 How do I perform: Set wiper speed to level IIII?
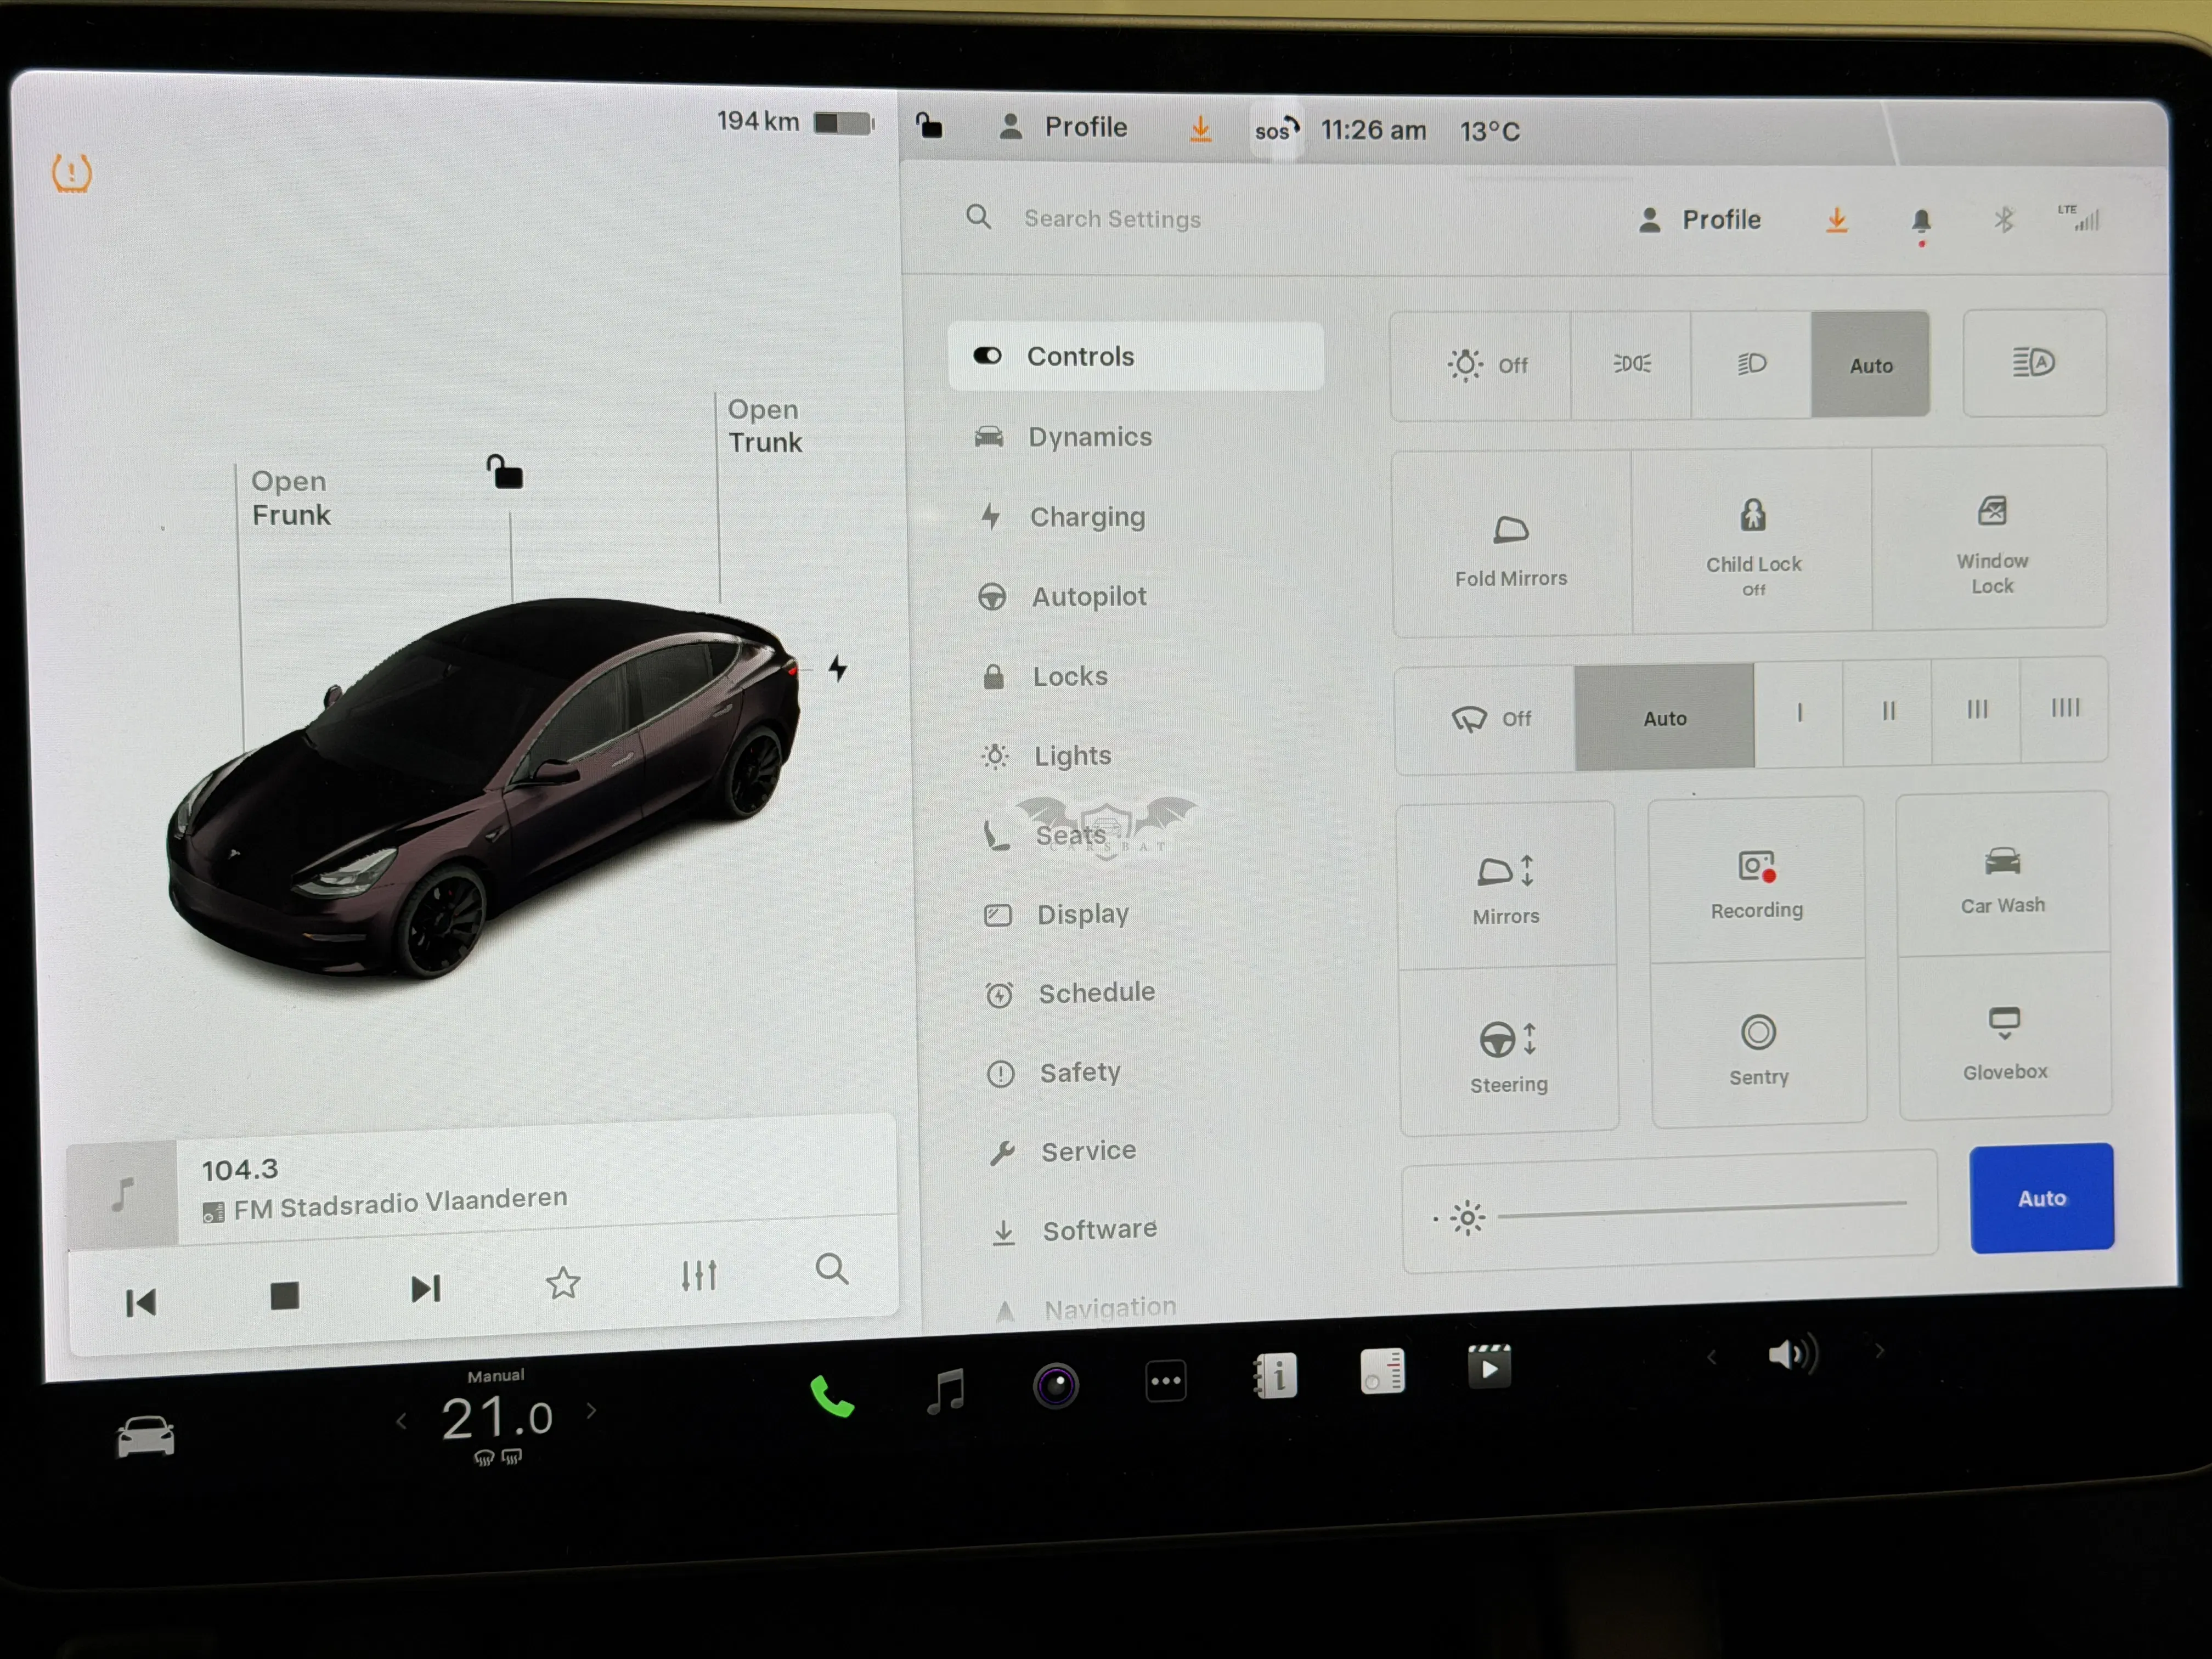tap(2065, 708)
